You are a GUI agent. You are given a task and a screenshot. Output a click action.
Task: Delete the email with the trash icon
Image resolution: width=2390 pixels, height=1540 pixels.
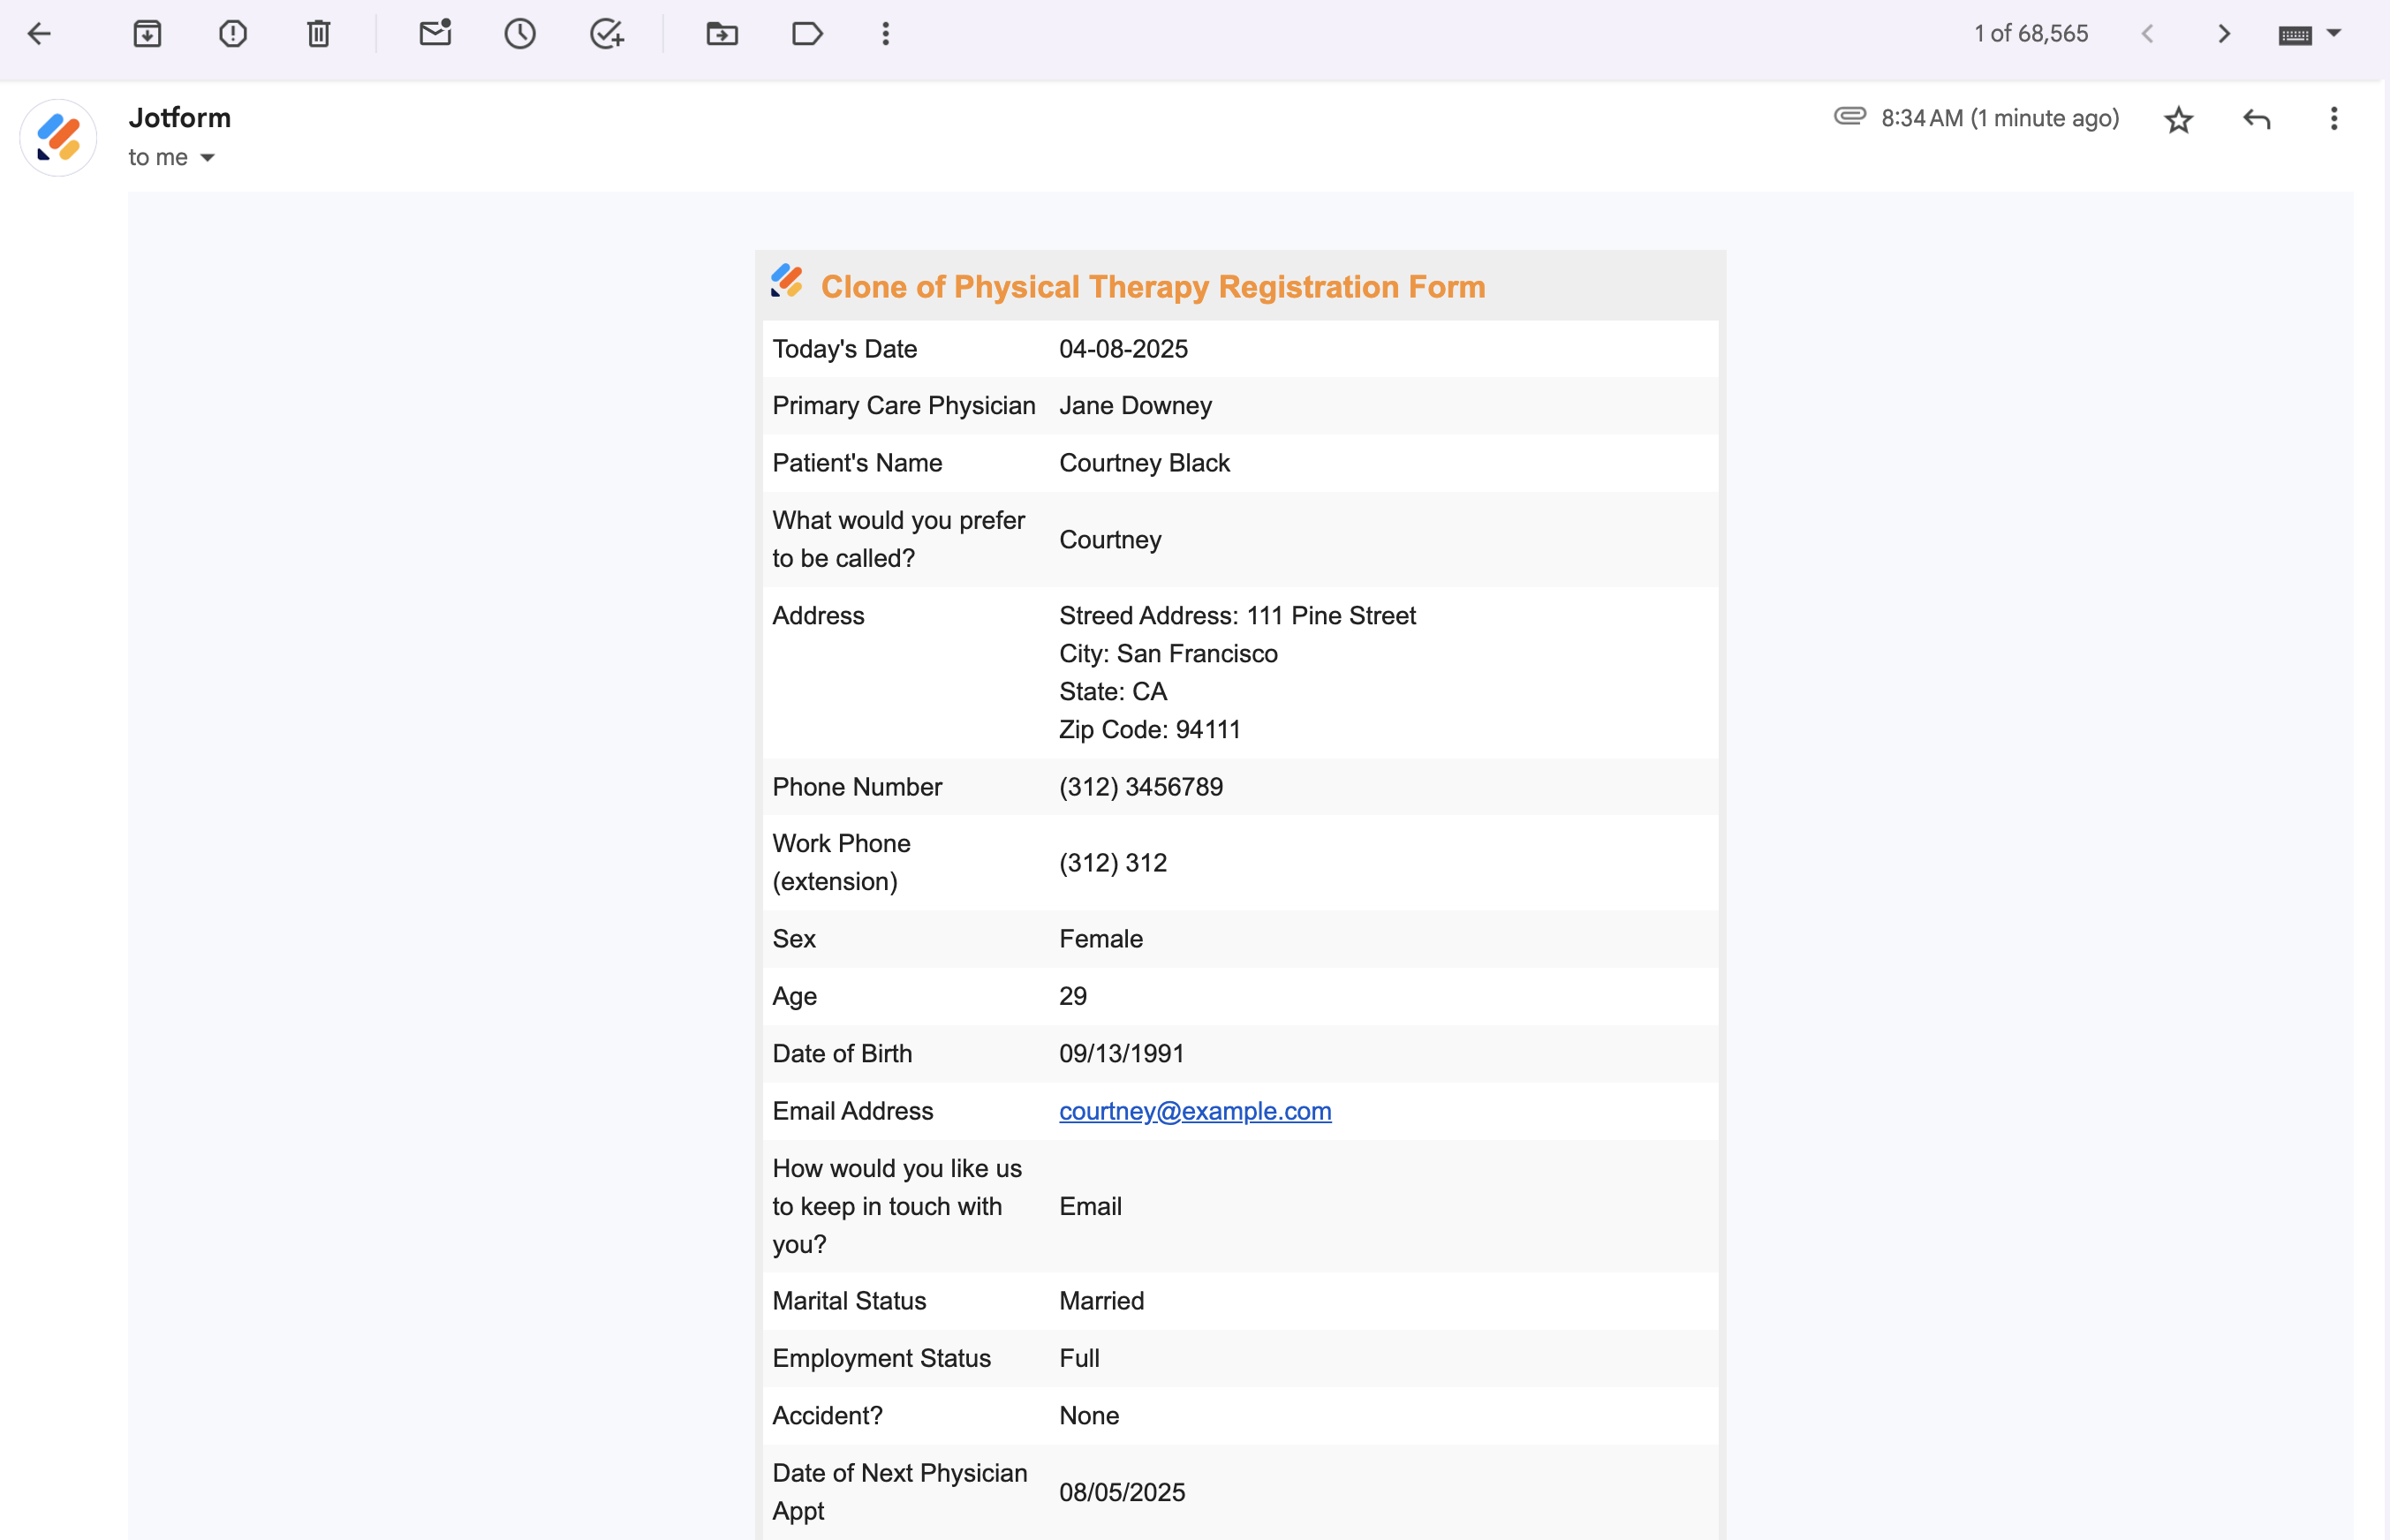coord(318,34)
